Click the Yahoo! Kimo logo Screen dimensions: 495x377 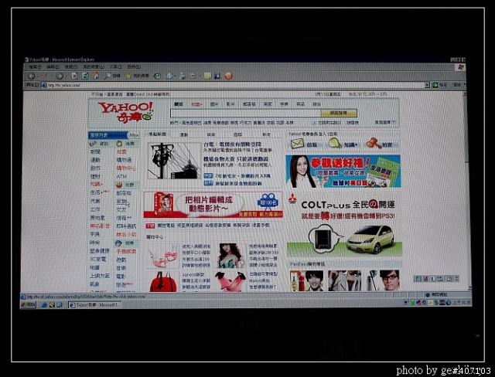(x=125, y=112)
